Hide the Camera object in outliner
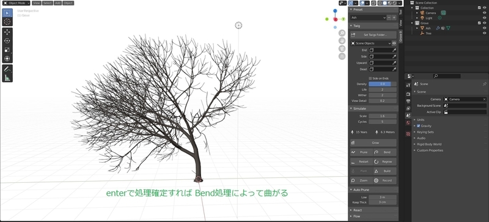The height and width of the screenshot is (222, 489). click(x=484, y=13)
